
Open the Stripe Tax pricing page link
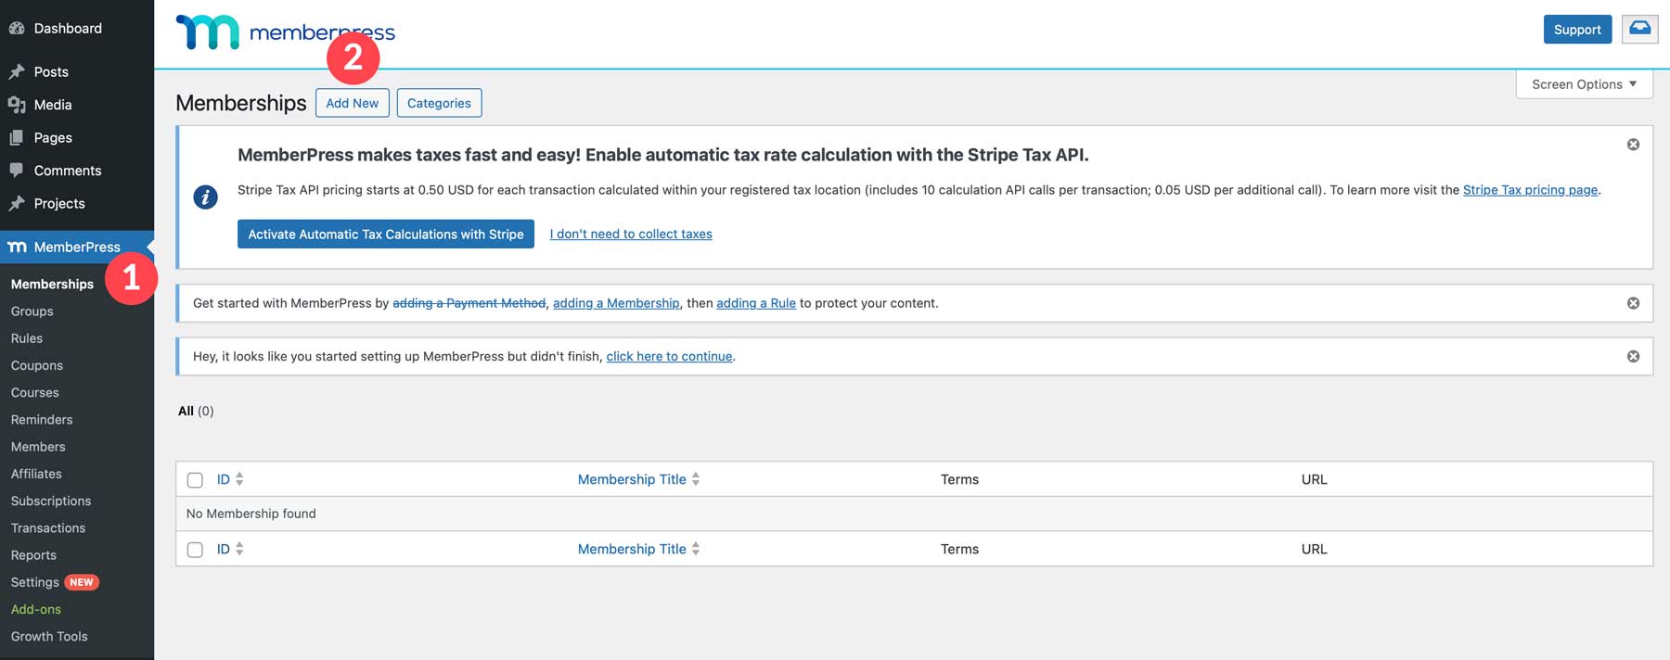(1530, 190)
